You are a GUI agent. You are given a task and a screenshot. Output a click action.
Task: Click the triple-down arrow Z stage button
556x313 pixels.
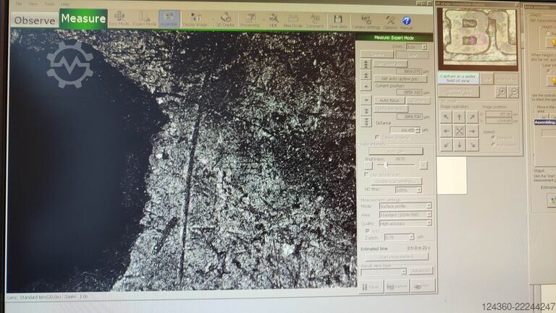tap(366, 122)
